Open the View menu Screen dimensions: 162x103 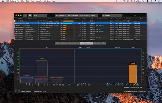point(33,1)
